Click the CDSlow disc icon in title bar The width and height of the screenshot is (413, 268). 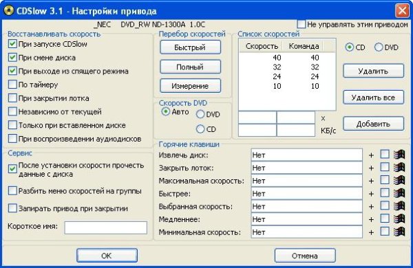[8, 10]
